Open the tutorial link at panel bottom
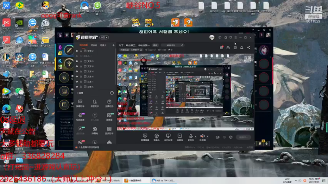 click(88, 147)
